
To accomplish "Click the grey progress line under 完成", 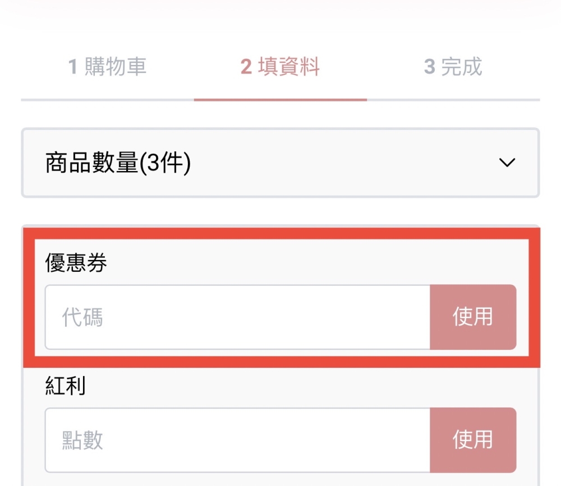I will 453,100.
